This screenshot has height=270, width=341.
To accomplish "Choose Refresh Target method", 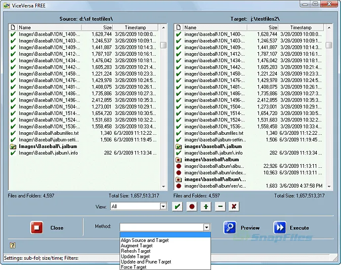I will (x=136, y=251).
